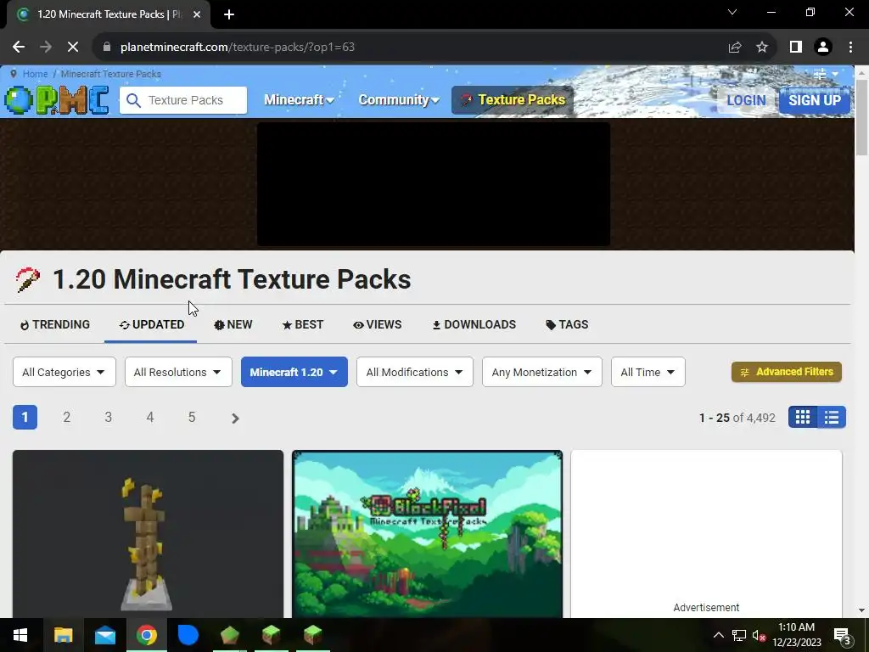The image size is (869, 652).
Task: Expand the All Resolutions dropdown
Action: coord(178,372)
